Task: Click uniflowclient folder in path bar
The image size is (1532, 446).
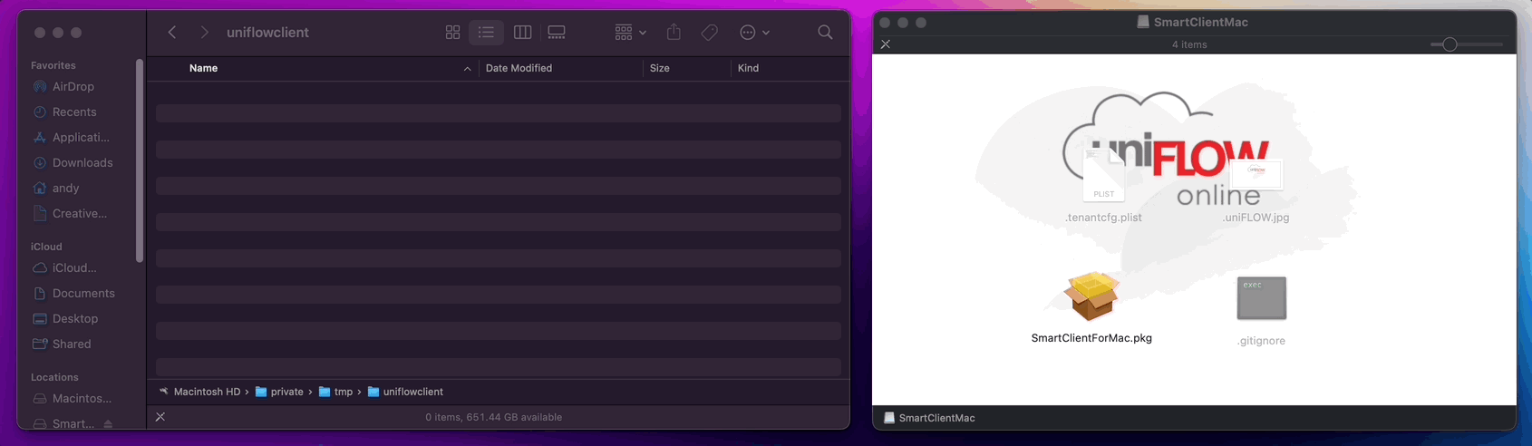Action: (x=405, y=392)
